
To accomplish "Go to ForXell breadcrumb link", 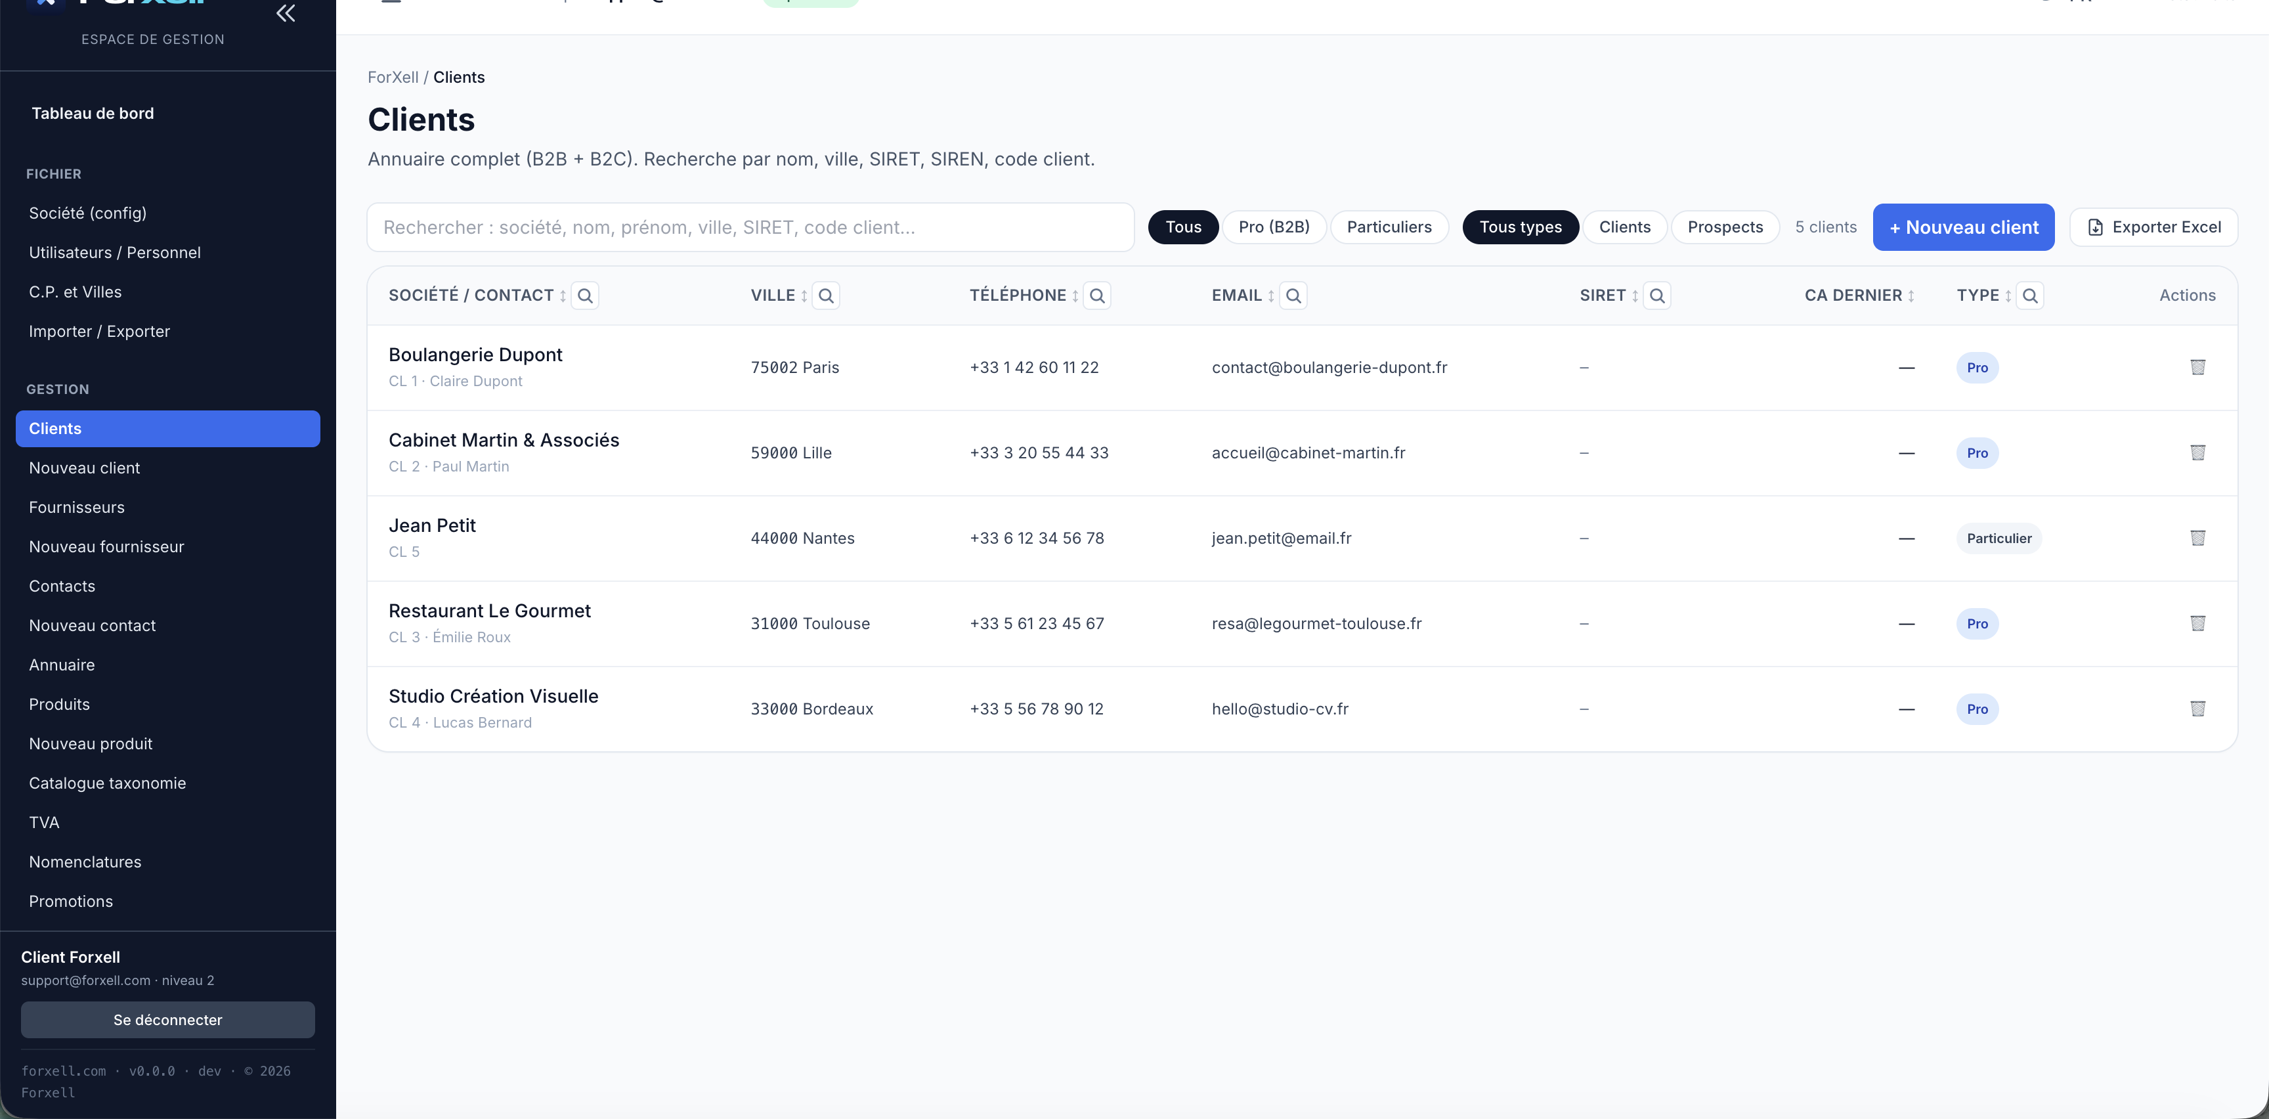I will point(393,77).
